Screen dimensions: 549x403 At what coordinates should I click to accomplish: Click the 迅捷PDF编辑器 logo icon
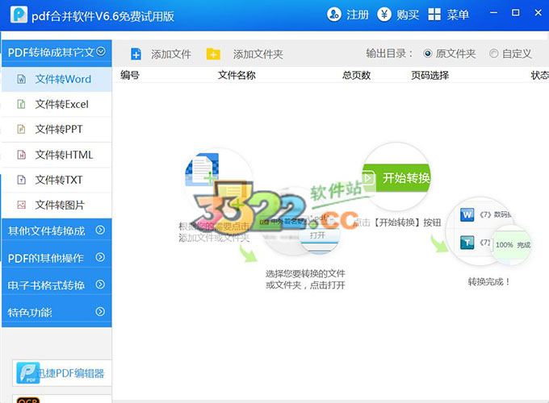(28, 373)
